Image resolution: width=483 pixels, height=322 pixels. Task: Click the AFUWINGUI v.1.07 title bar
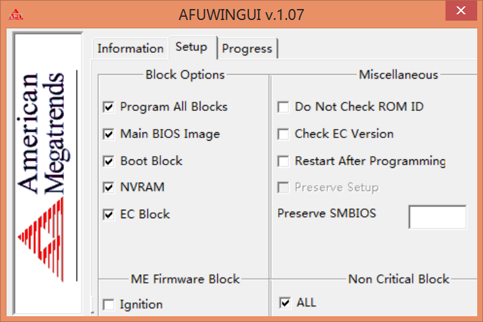(x=241, y=14)
